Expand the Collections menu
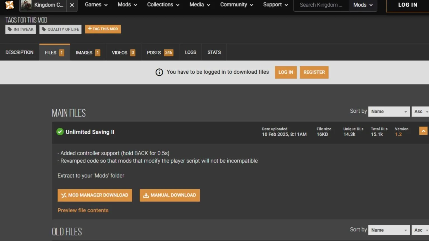The height and width of the screenshot is (241, 429). (163, 5)
